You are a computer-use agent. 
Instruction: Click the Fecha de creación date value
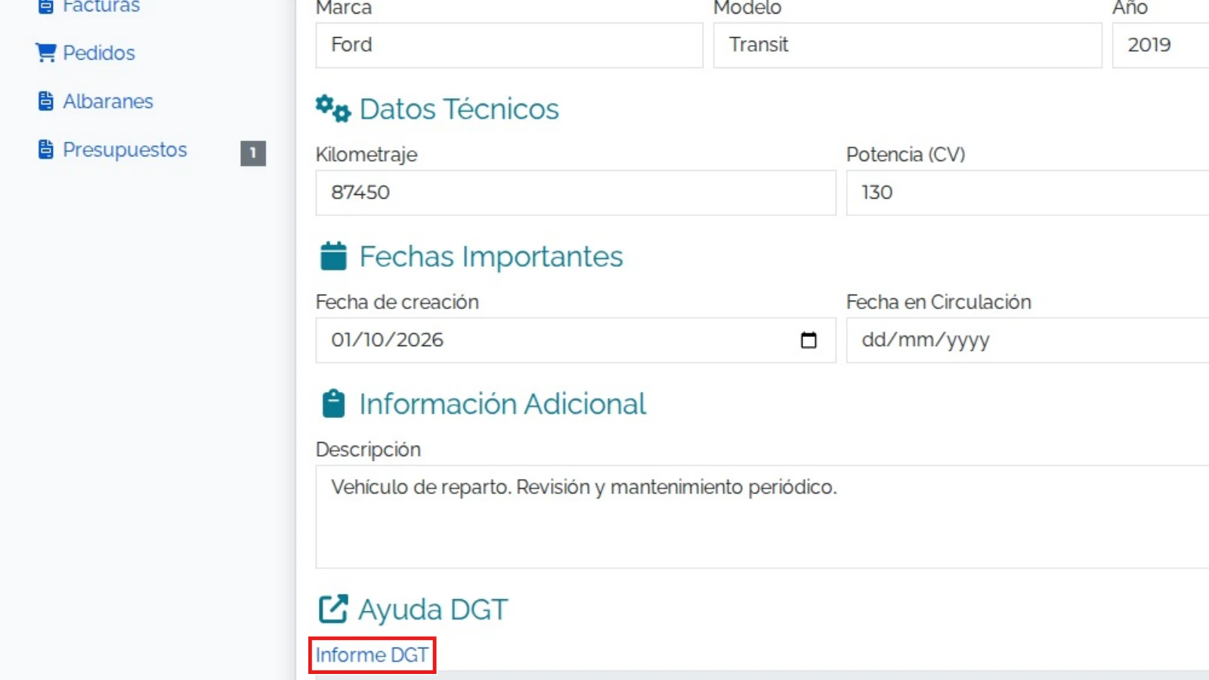387,340
